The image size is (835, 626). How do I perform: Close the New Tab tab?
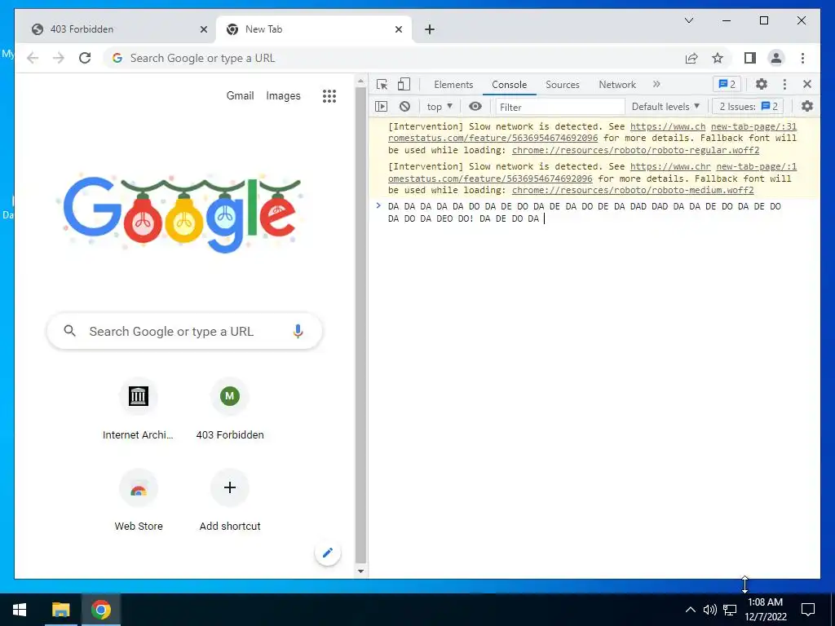click(398, 29)
